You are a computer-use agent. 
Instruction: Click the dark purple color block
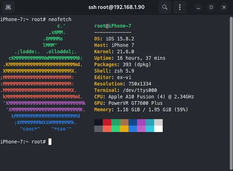tap(141, 122)
